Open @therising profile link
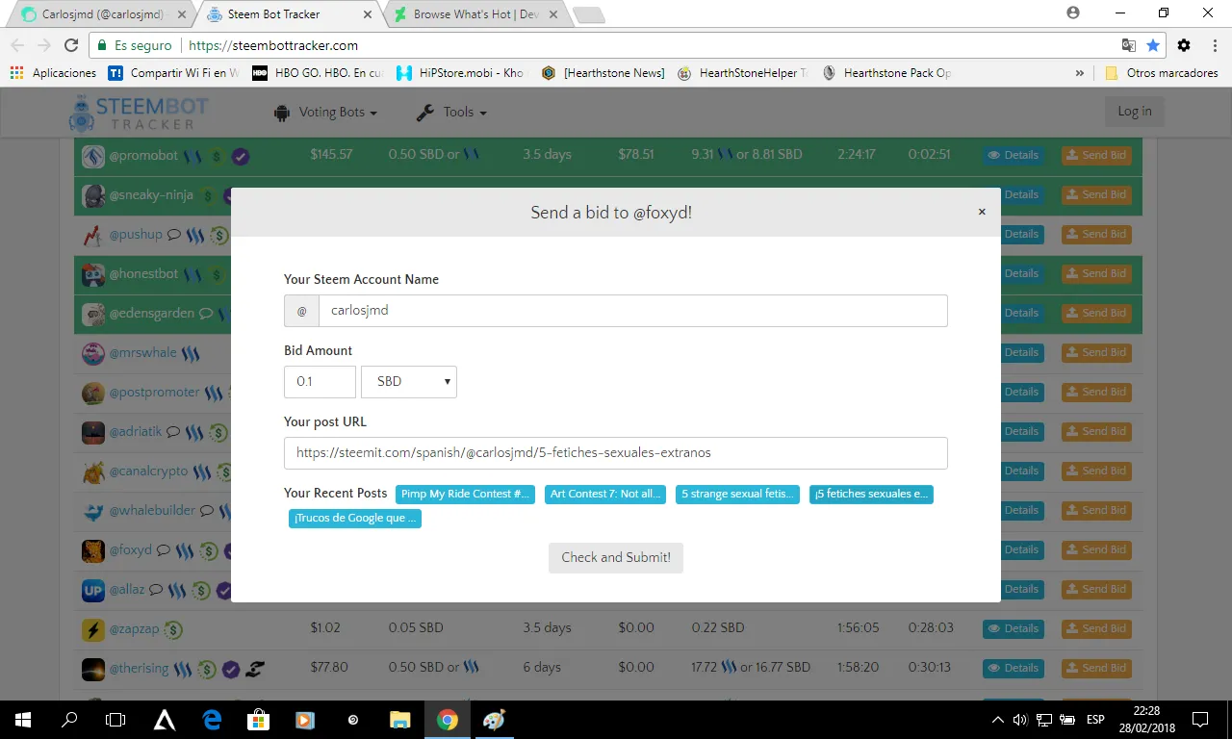Viewport: 1232px width, 739px height. pyautogui.click(x=139, y=668)
